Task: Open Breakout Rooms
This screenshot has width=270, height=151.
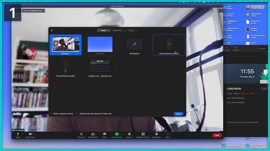Action: (143, 135)
